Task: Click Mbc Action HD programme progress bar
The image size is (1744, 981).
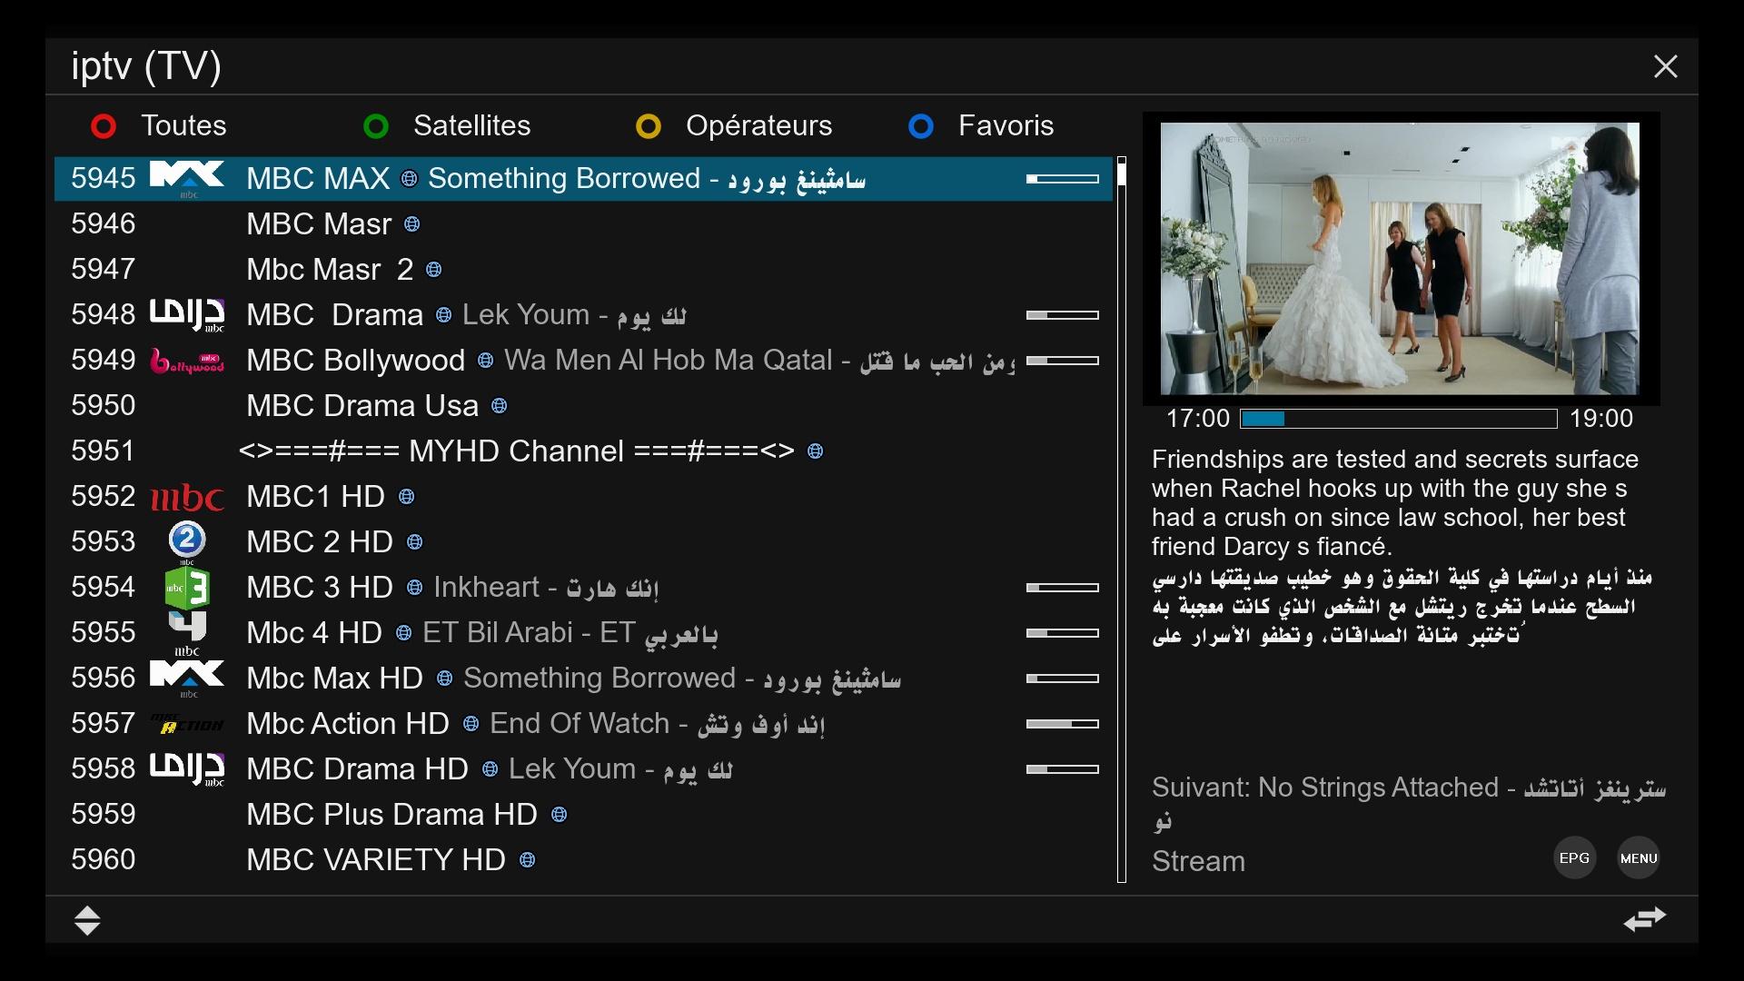Action: 1063,724
